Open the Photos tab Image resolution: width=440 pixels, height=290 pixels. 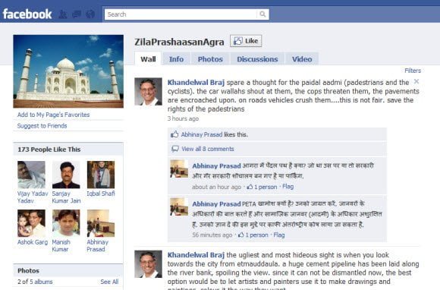click(x=210, y=59)
